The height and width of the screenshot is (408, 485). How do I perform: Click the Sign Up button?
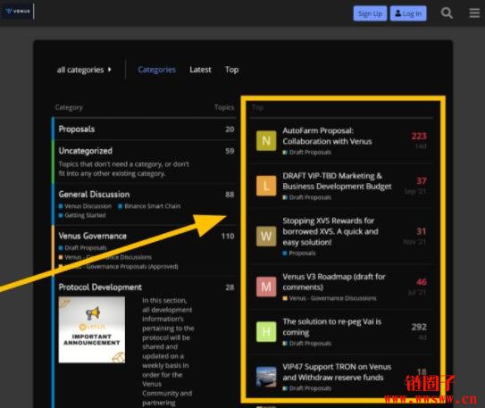[370, 13]
